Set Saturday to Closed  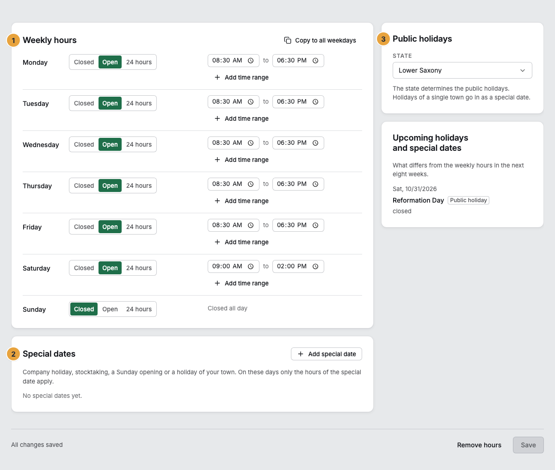point(84,268)
